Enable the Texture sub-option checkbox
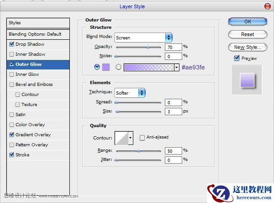Screen dimensions: 274x203 click(x=17, y=105)
